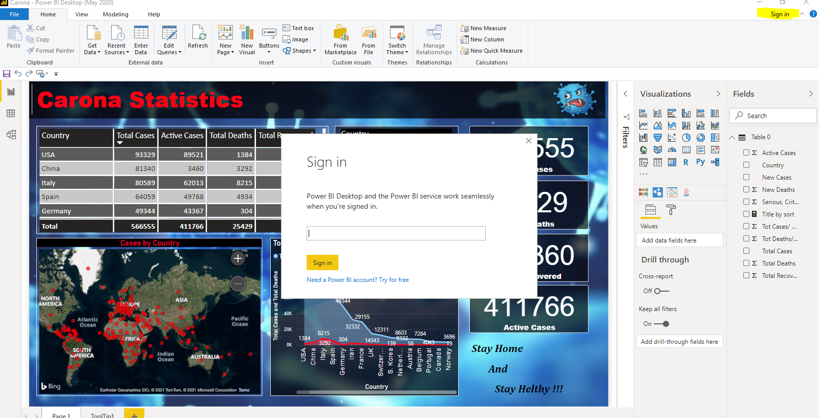Image resolution: width=819 pixels, height=418 pixels.
Task: Select the Area chart visualization
Action: click(x=658, y=125)
